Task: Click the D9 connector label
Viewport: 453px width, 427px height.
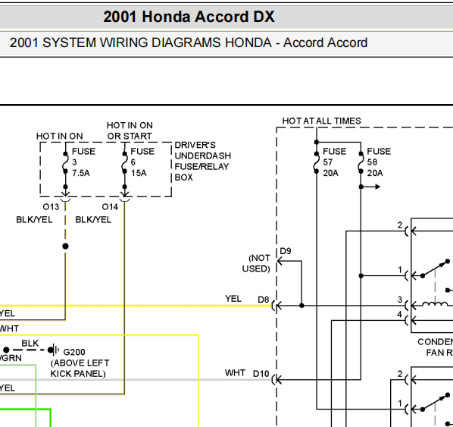Action: click(286, 251)
